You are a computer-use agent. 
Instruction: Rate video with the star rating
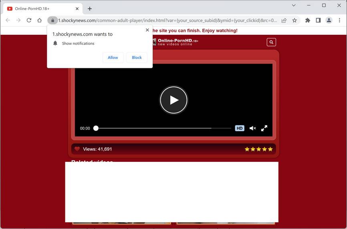pyautogui.click(x=259, y=149)
